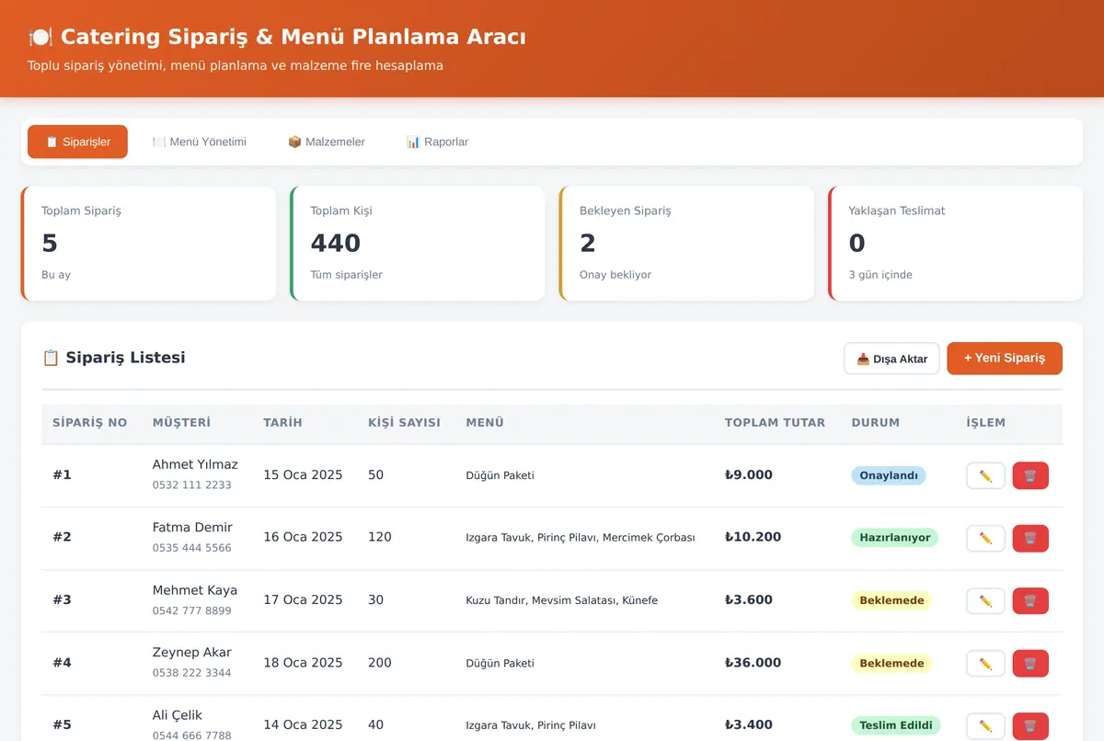Delete order #4 via the trash icon
Screen dimensions: 1104x741
(x=1030, y=663)
